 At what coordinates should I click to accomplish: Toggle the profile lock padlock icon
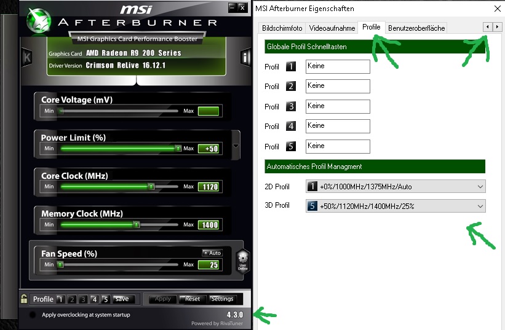click(24, 299)
